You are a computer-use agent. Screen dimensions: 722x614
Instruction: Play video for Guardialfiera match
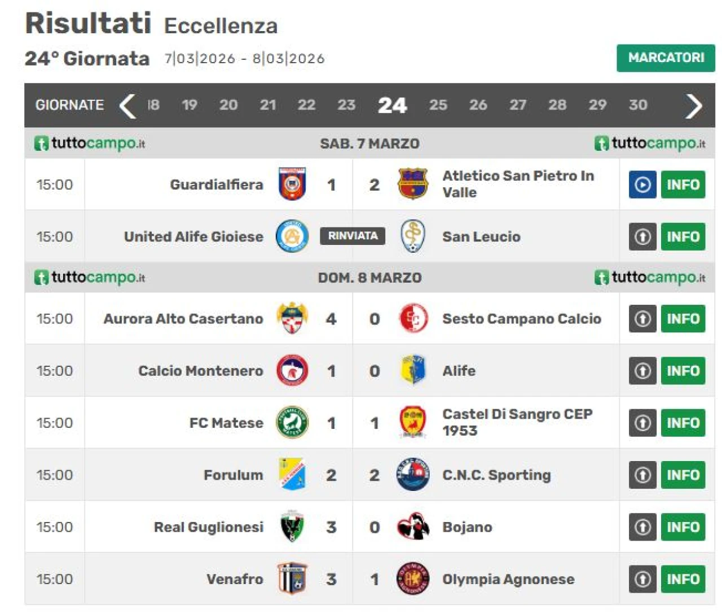coord(642,185)
